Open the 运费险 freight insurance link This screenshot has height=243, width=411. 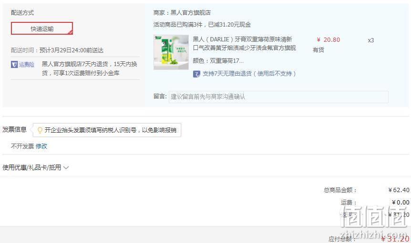click(27, 64)
